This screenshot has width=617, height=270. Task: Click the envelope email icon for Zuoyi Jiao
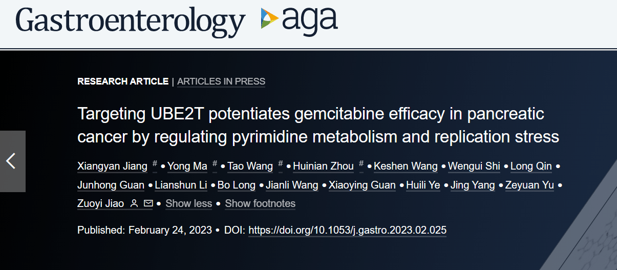[x=148, y=203]
